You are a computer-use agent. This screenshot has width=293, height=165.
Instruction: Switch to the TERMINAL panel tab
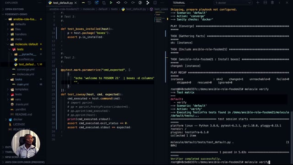tap(179, 3)
